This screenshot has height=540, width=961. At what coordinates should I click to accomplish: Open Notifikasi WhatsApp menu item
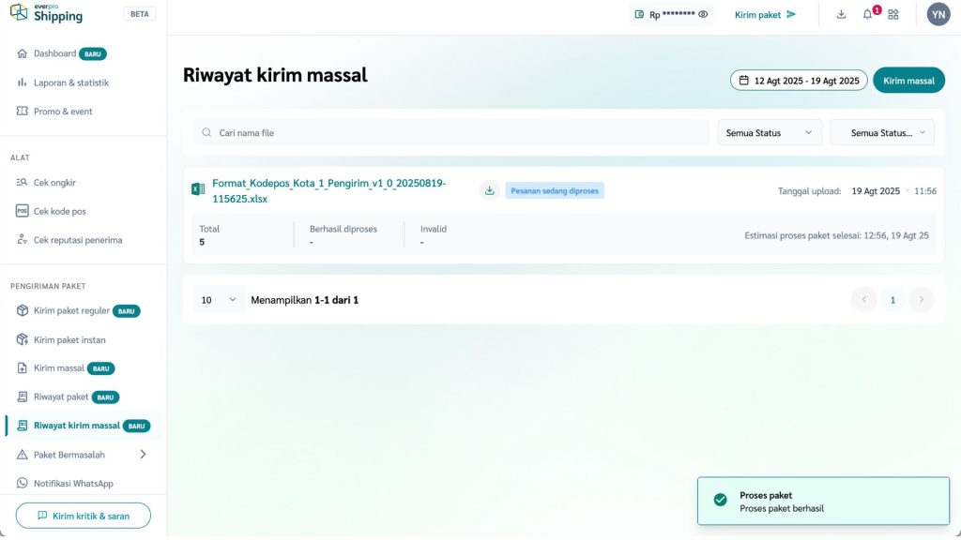pyautogui.click(x=73, y=484)
